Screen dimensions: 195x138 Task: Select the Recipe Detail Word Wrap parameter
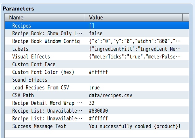click(x=47, y=103)
